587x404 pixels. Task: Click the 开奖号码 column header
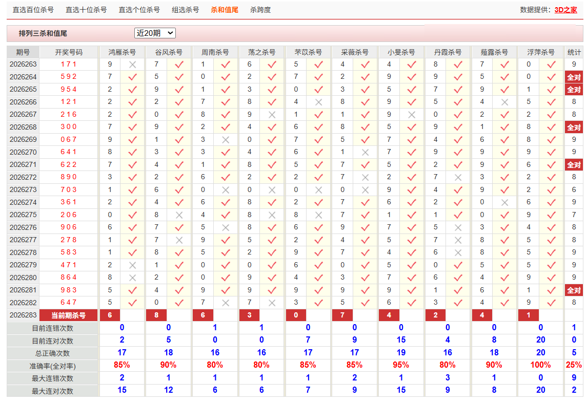click(69, 52)
